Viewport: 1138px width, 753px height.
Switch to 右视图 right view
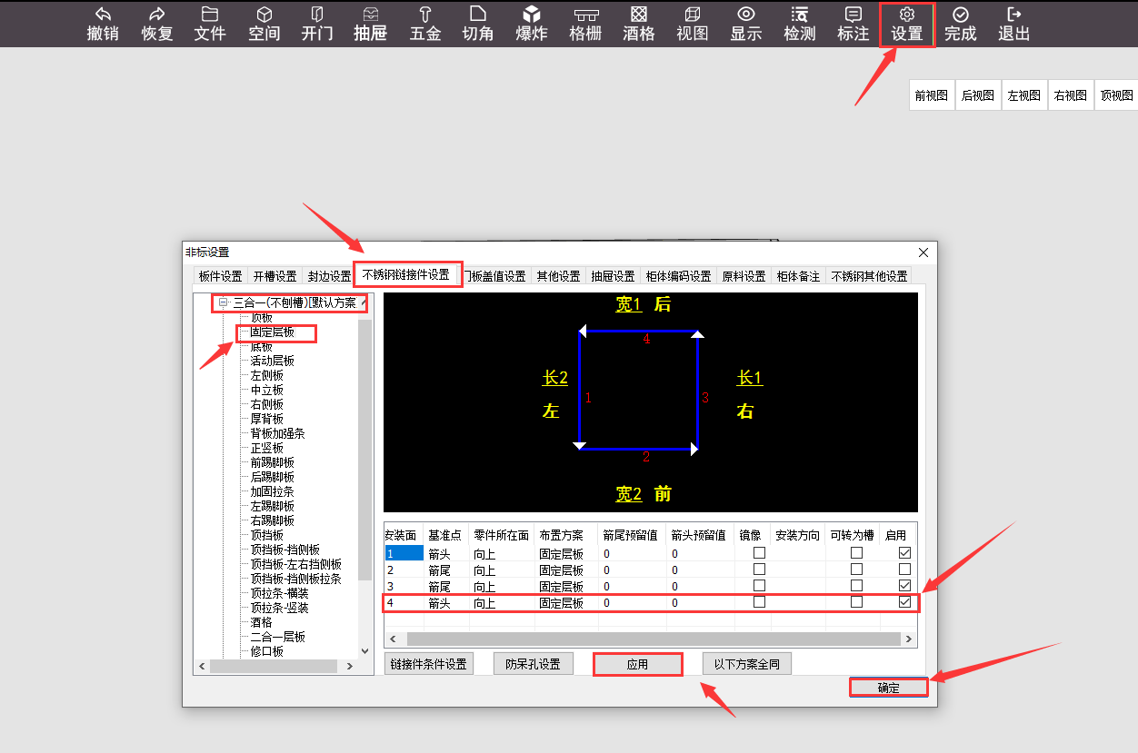(x=1071, y=95)
